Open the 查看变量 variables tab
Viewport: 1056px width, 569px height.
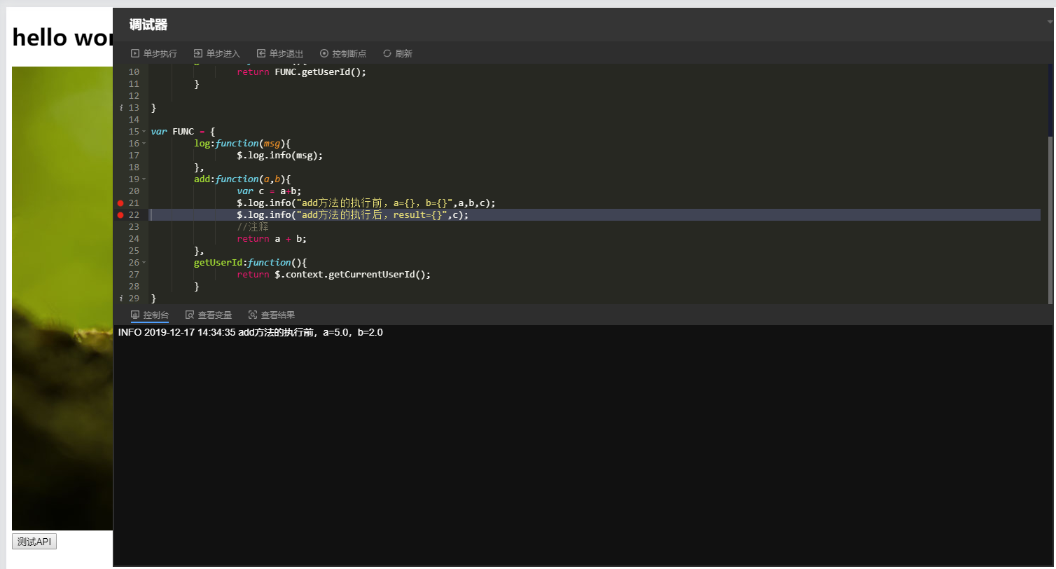tap(209, 315)
